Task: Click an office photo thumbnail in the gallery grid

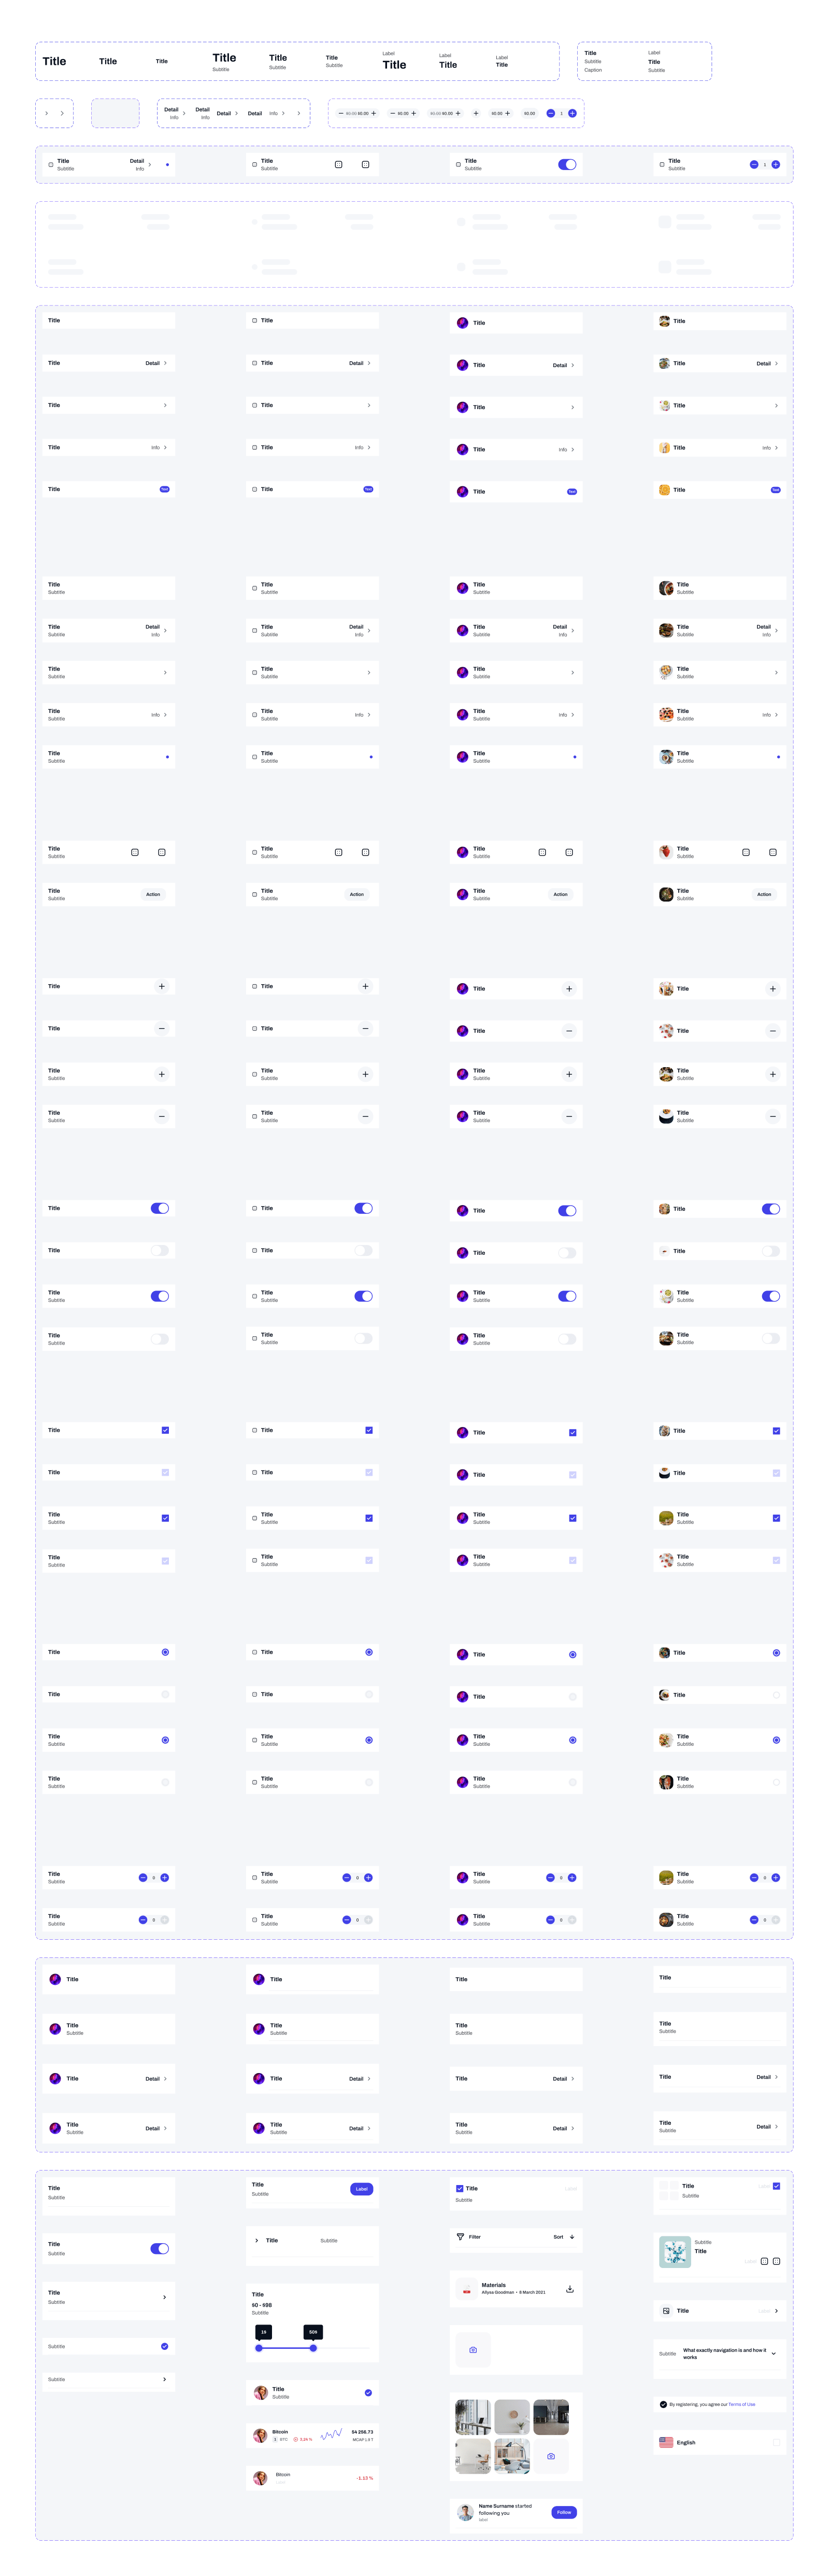Action: click(x=473, y=2417)
